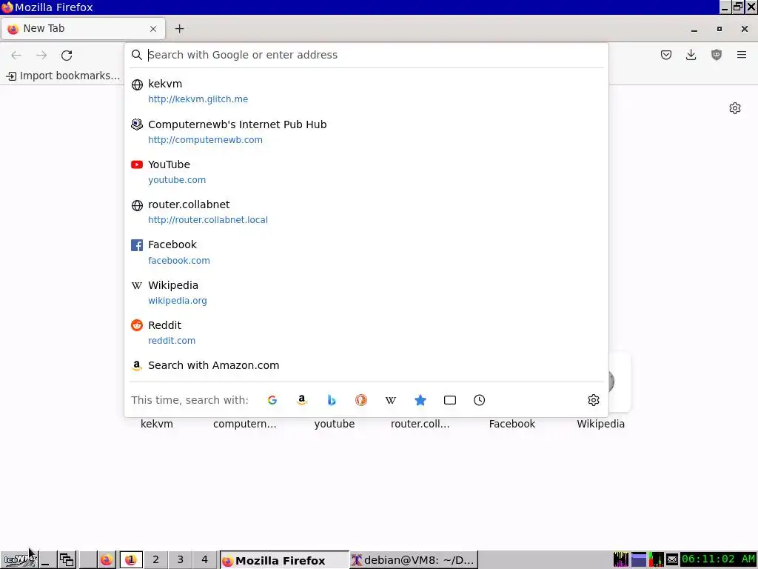Switch to workspace 2
This screenshot has height=569, width=758.
[x=155, y=560]
